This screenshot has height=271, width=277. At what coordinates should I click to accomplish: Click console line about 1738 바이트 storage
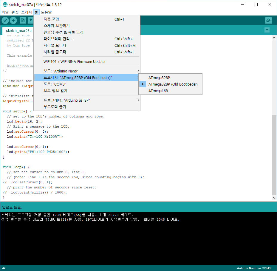coord(67,215)
